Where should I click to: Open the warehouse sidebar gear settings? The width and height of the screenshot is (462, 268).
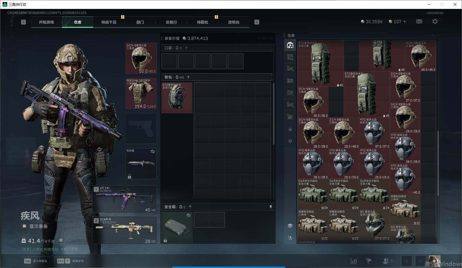pyautogui.click(x=290, y=141)
